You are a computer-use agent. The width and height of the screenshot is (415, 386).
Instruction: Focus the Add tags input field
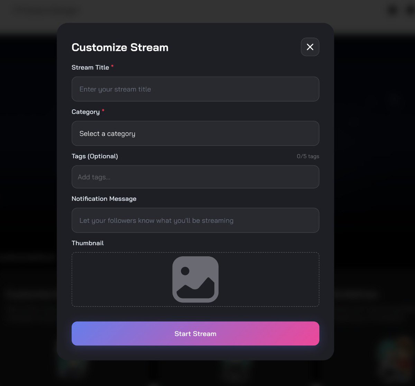195,177
